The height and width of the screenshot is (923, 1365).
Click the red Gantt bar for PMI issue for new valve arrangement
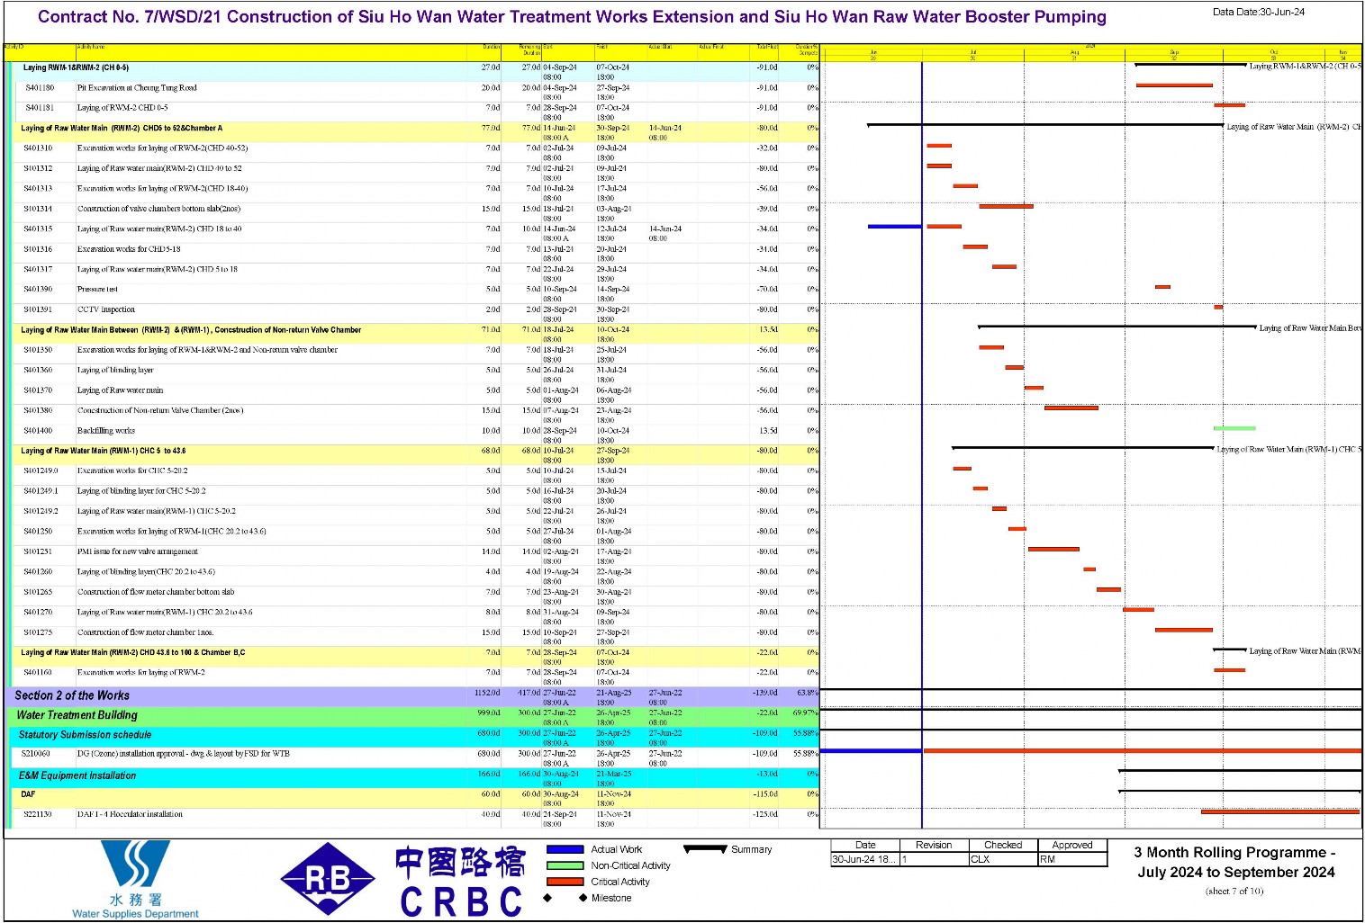(1053, 549)
